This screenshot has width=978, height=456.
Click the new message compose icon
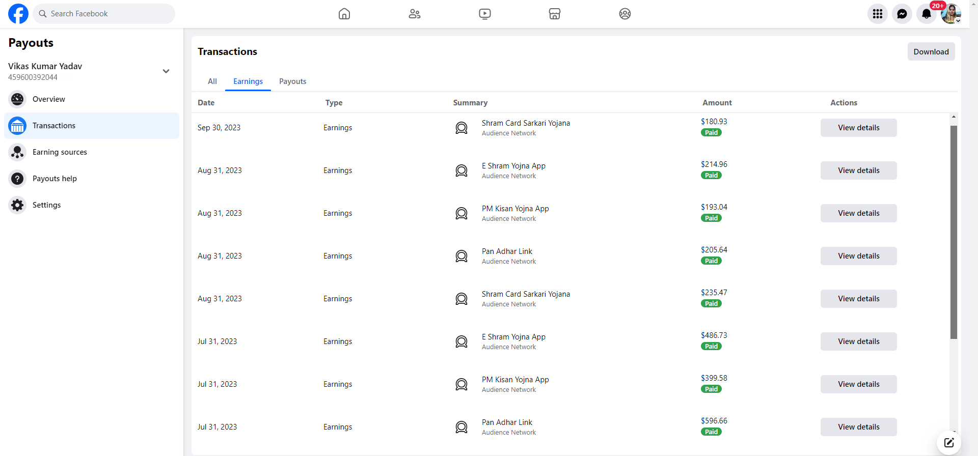click(949, 442)
